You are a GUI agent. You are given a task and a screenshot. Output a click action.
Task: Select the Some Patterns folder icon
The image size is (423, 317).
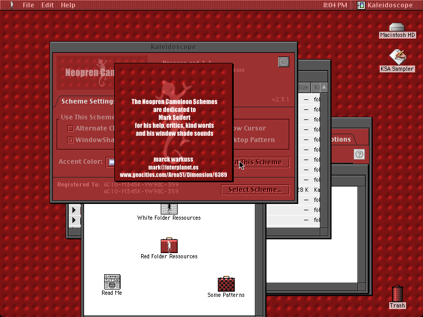226,284
